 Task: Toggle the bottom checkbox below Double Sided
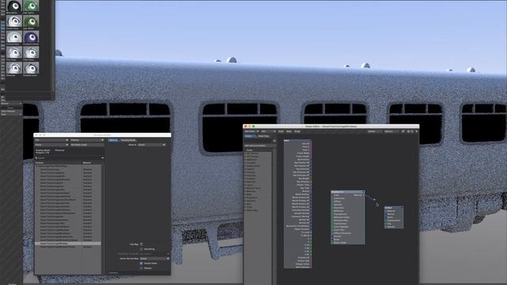141,268
